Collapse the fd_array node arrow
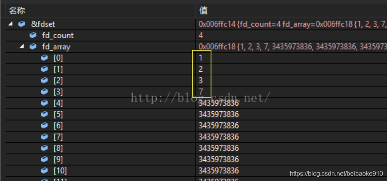 pyautogui.click(x=22, y=46)
